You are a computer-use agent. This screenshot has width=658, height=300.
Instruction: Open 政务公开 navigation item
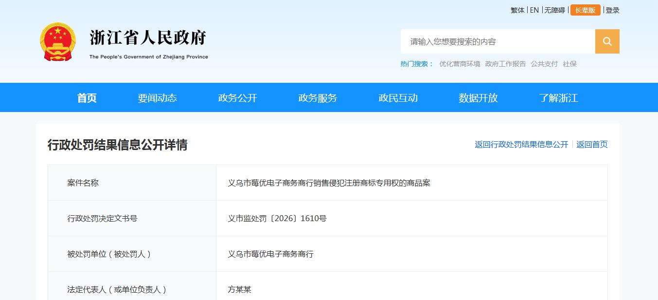coord(237,98)
